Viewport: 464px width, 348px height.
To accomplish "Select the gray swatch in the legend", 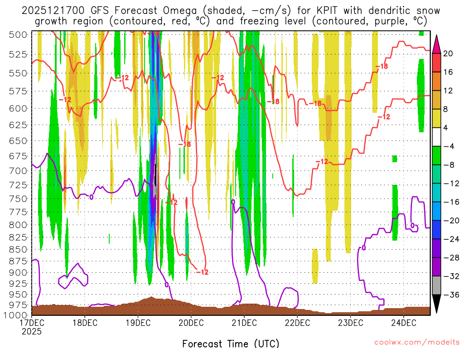I will pos(437,285).
